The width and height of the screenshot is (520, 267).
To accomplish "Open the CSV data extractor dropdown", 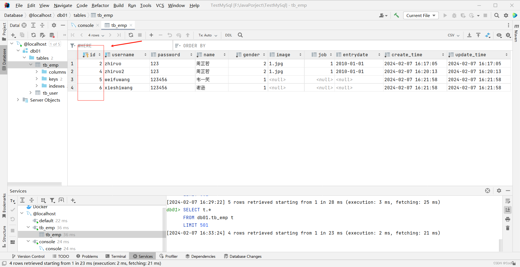I will (453, 35).
